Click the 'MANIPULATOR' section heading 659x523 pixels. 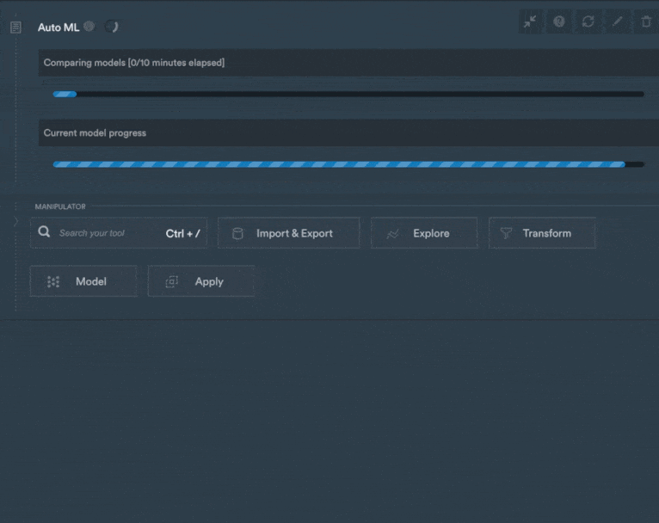point(60,206)
